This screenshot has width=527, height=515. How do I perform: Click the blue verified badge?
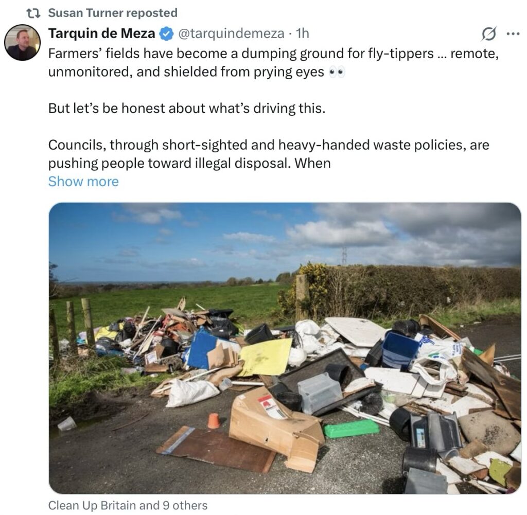tap(166, 34)
